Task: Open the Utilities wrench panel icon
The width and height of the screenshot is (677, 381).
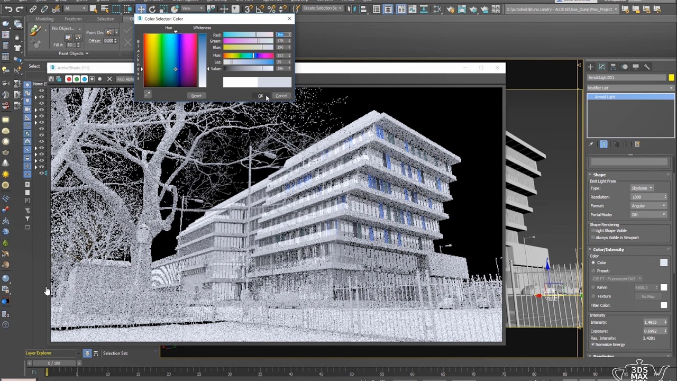Action: tap(647, 67)
